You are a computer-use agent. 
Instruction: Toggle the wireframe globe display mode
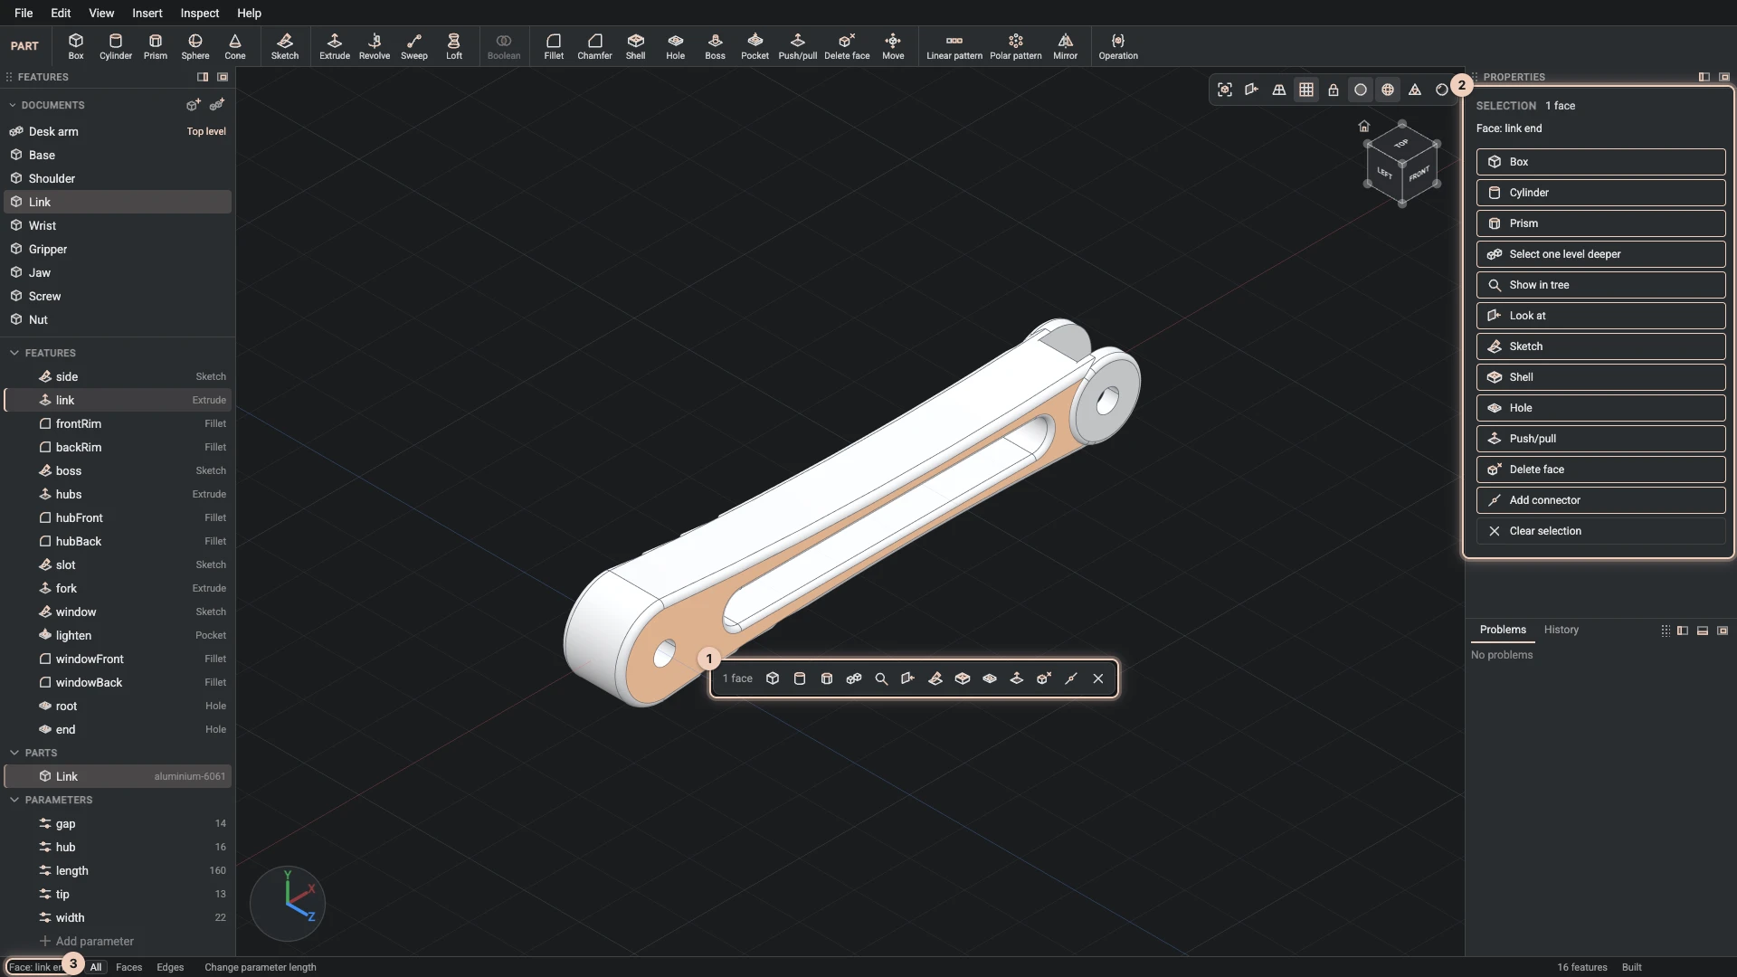point(1388,90)
